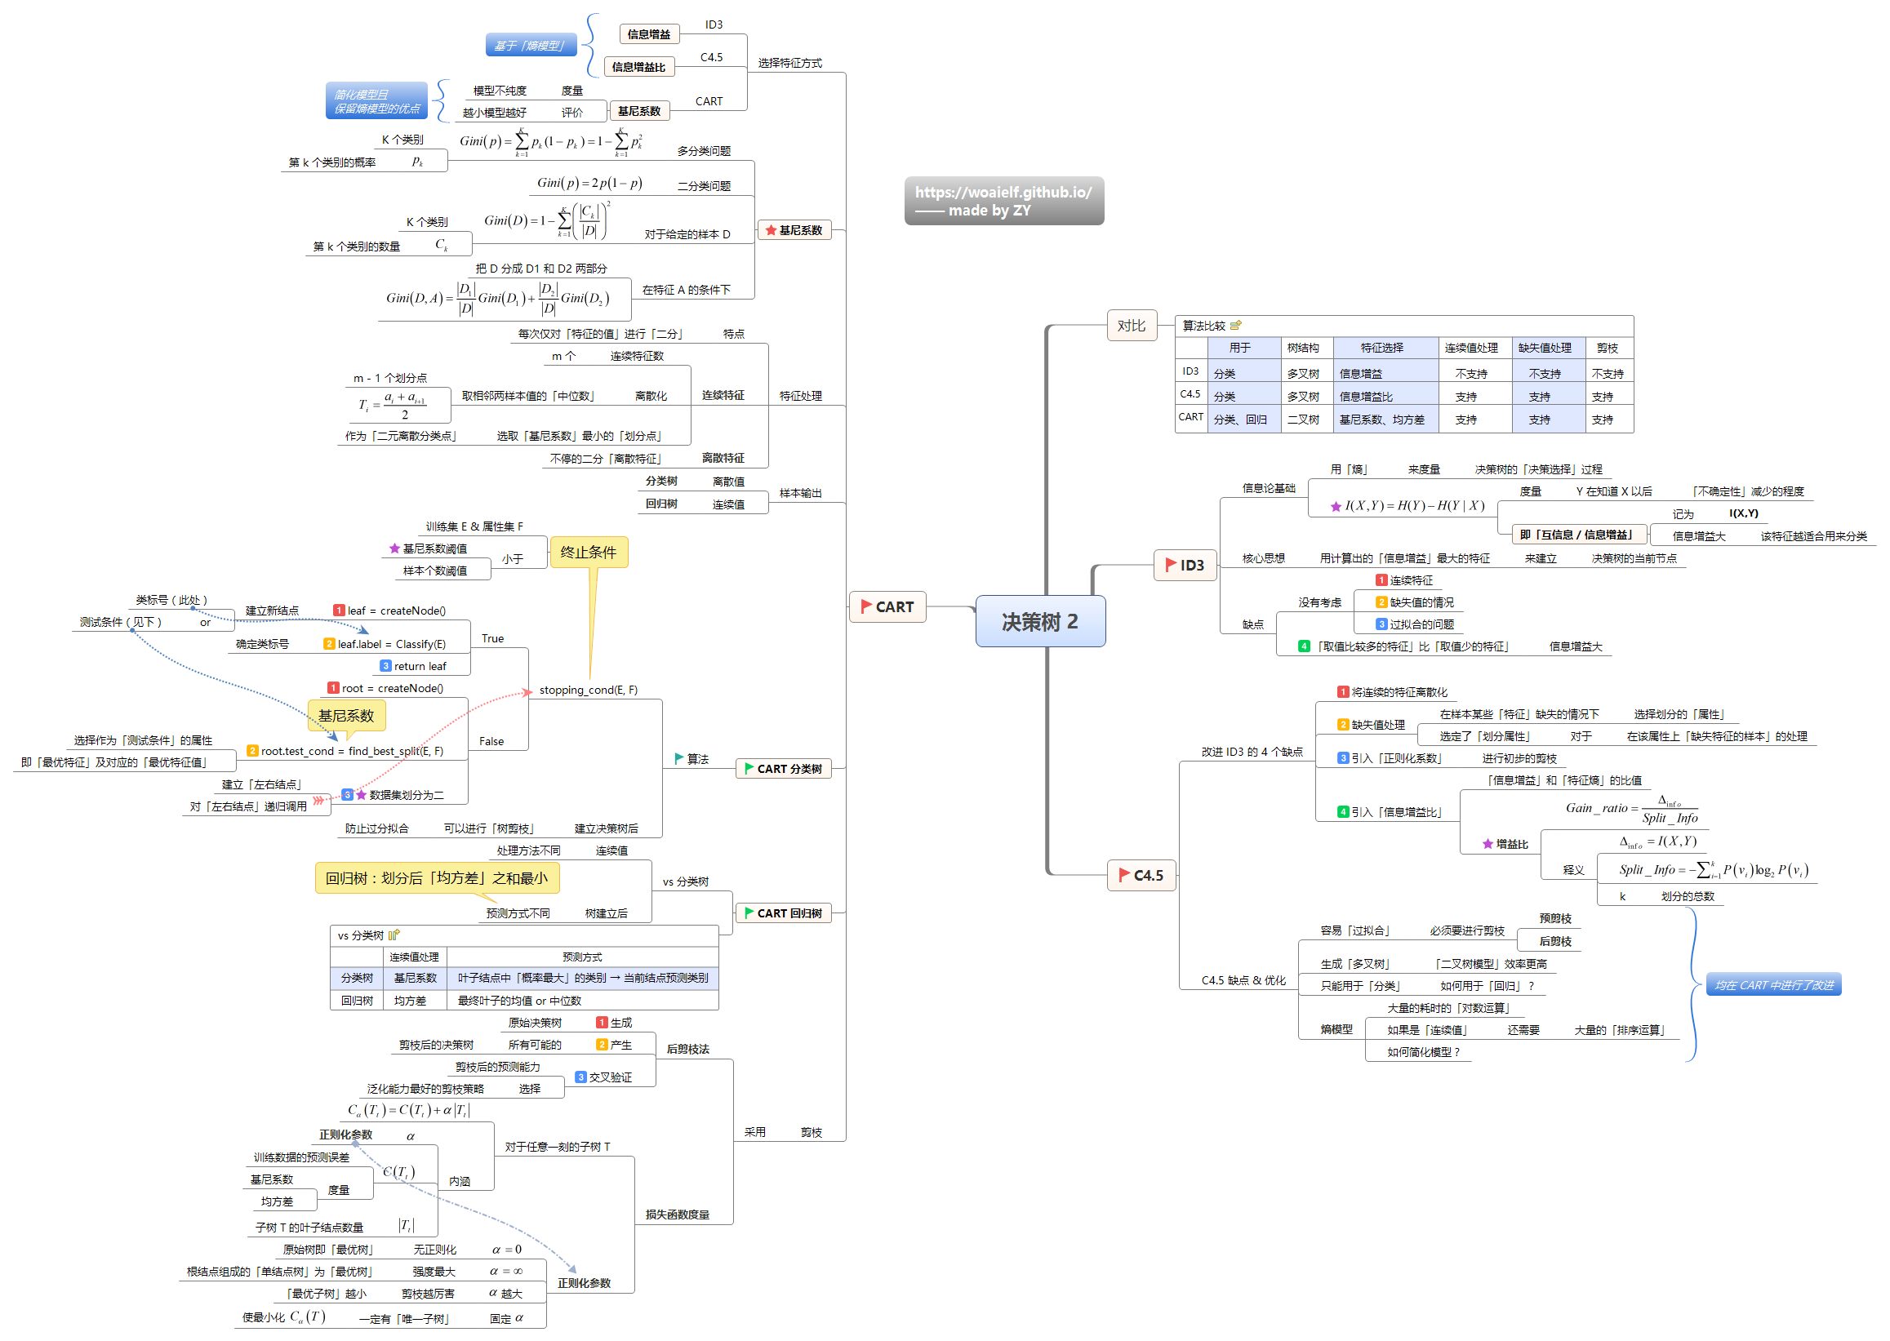
Task: Select the 均在 CART 中进行了改进 blue label
Action: click(1772, 984)
